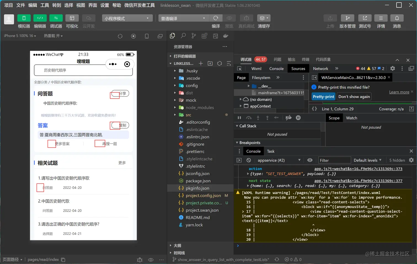Open the 测试号 icon

[365, 18]
